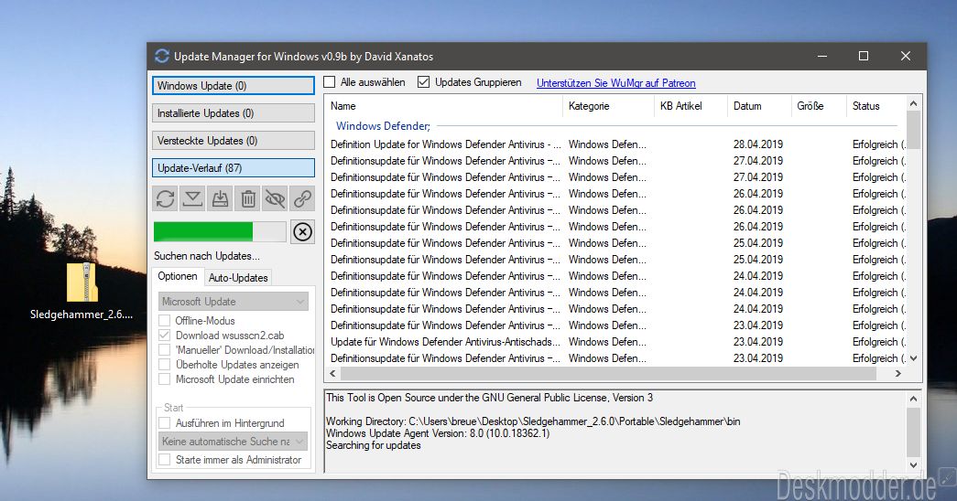This screenshot has height=501, width=957.
Task: Click Windows Update Agent Version log line
Action: (x=438, y=433)
